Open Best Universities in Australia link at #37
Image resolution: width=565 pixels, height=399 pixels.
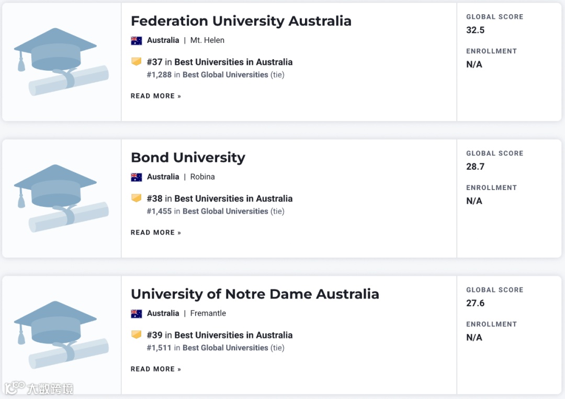[x=233, y=62]
